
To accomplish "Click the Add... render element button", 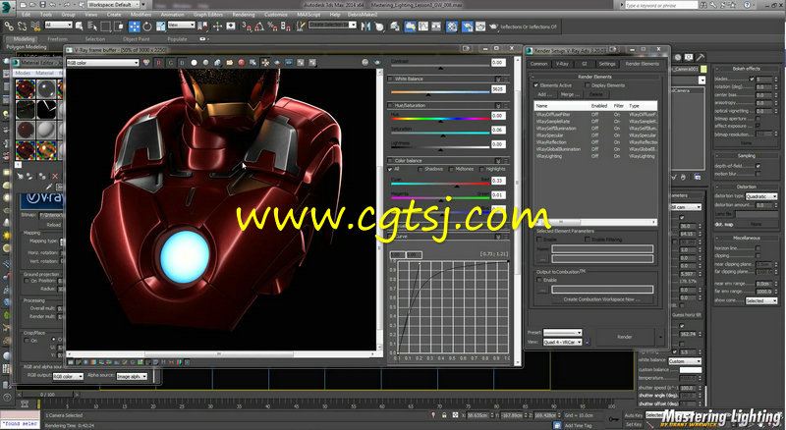I will click(x=543, y=94).
